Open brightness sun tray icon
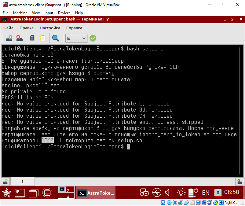 coord(181,193)
